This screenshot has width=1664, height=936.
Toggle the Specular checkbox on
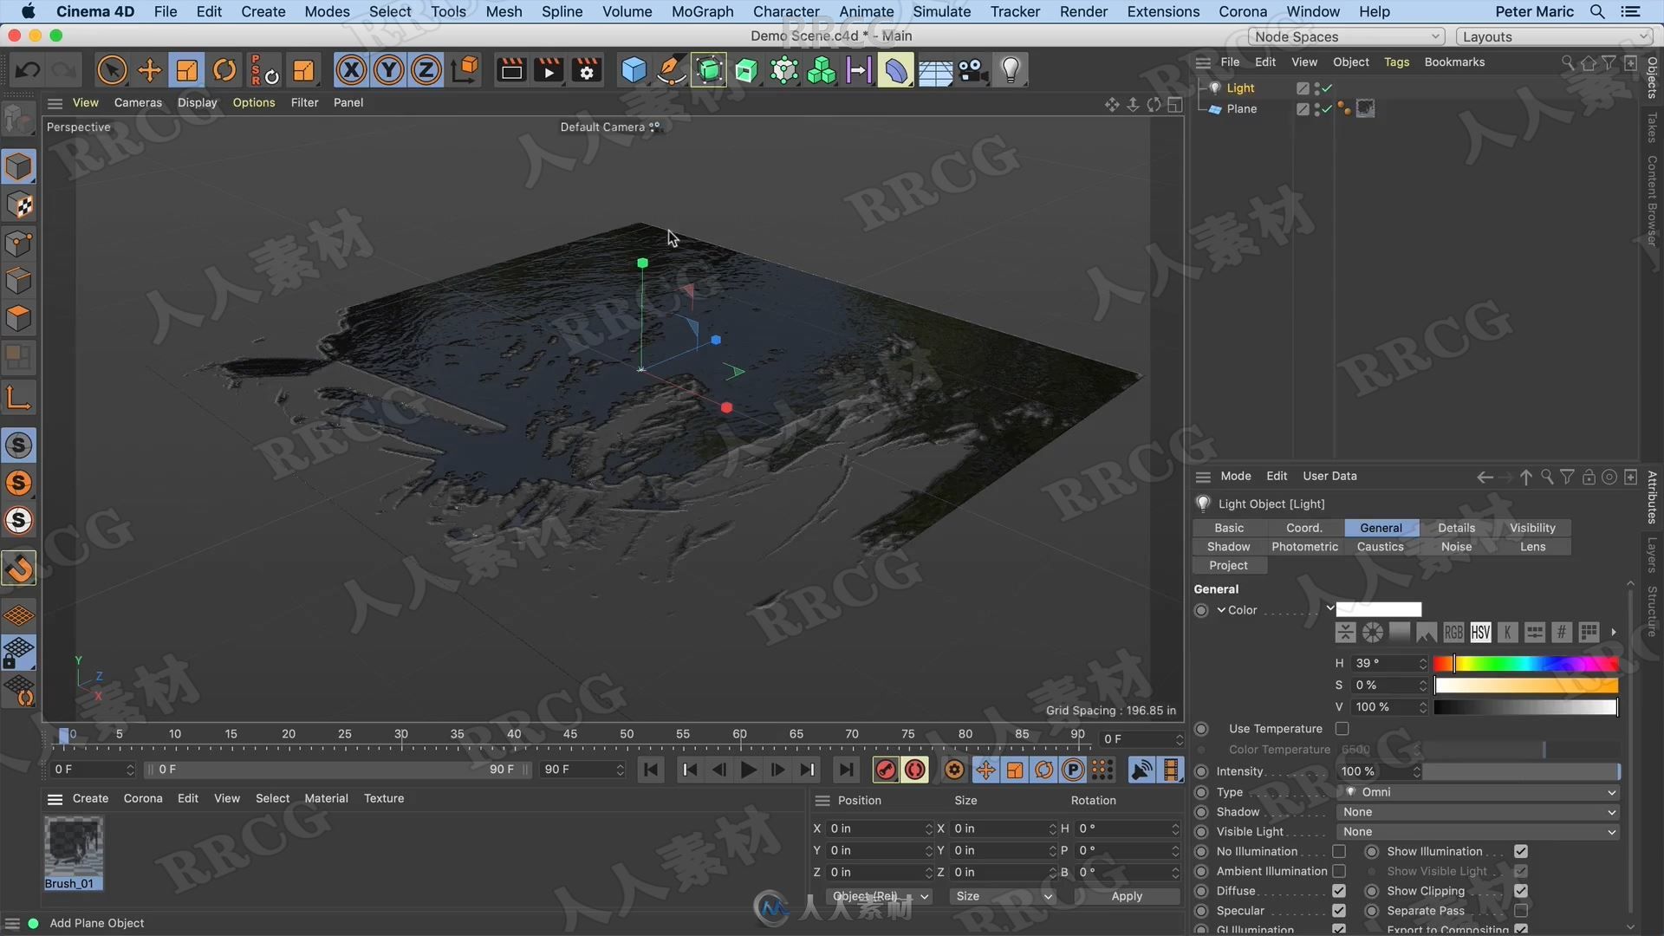(1339, 910)
